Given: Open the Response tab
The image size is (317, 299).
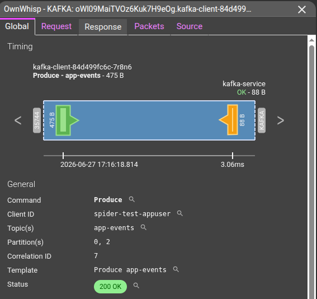Looking at the screenshot, I should pos(103,27).
